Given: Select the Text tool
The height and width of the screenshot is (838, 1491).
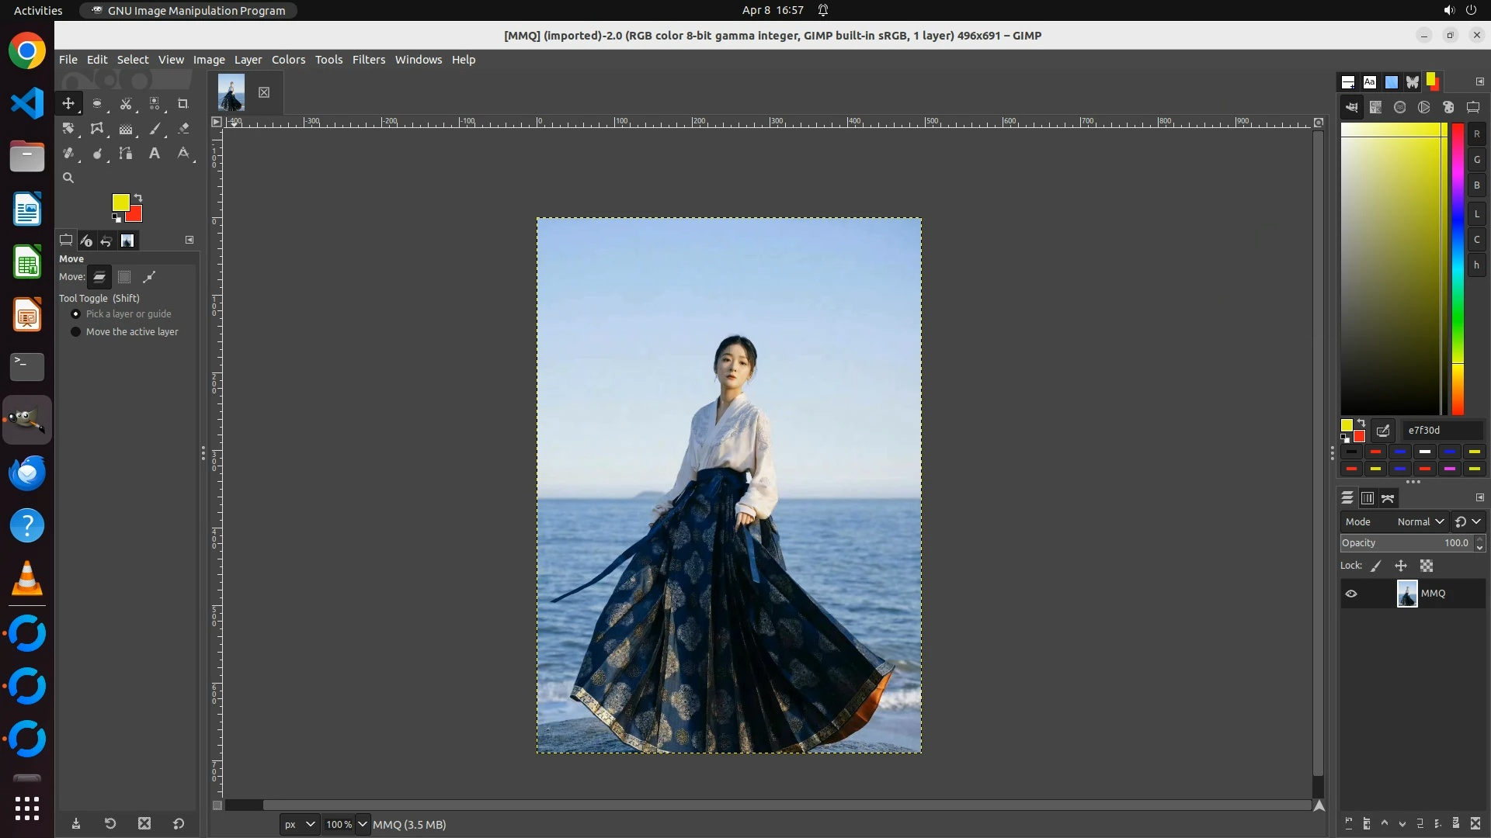Looking at the screenshot, I should [x=155, y=154].
